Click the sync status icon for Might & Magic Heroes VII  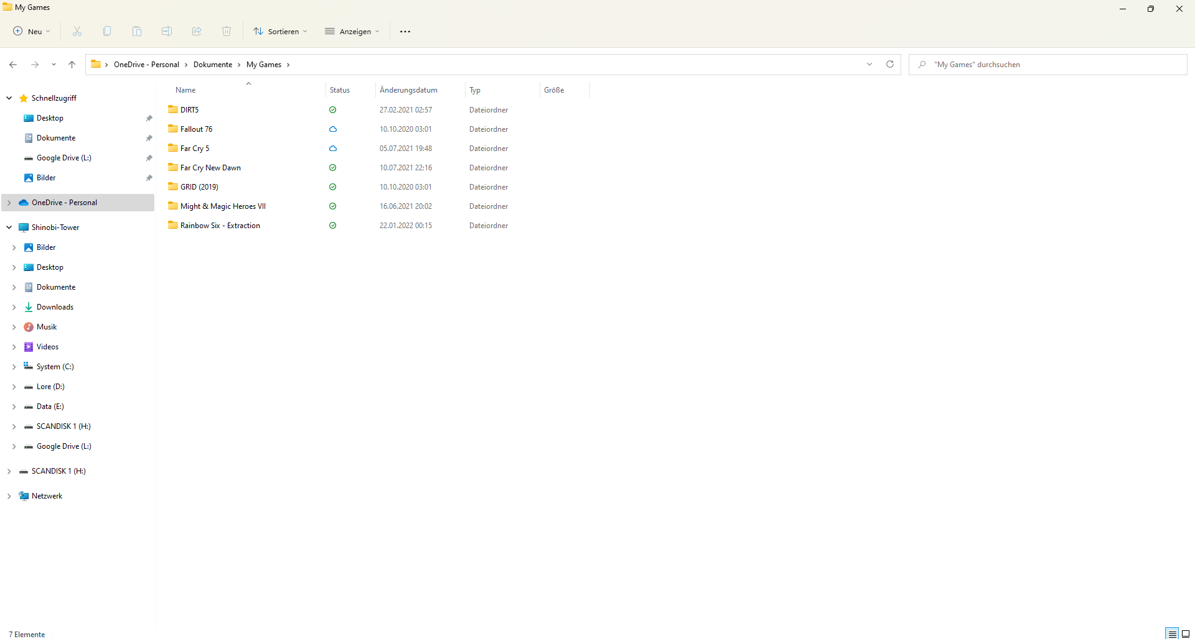(333, 206)
